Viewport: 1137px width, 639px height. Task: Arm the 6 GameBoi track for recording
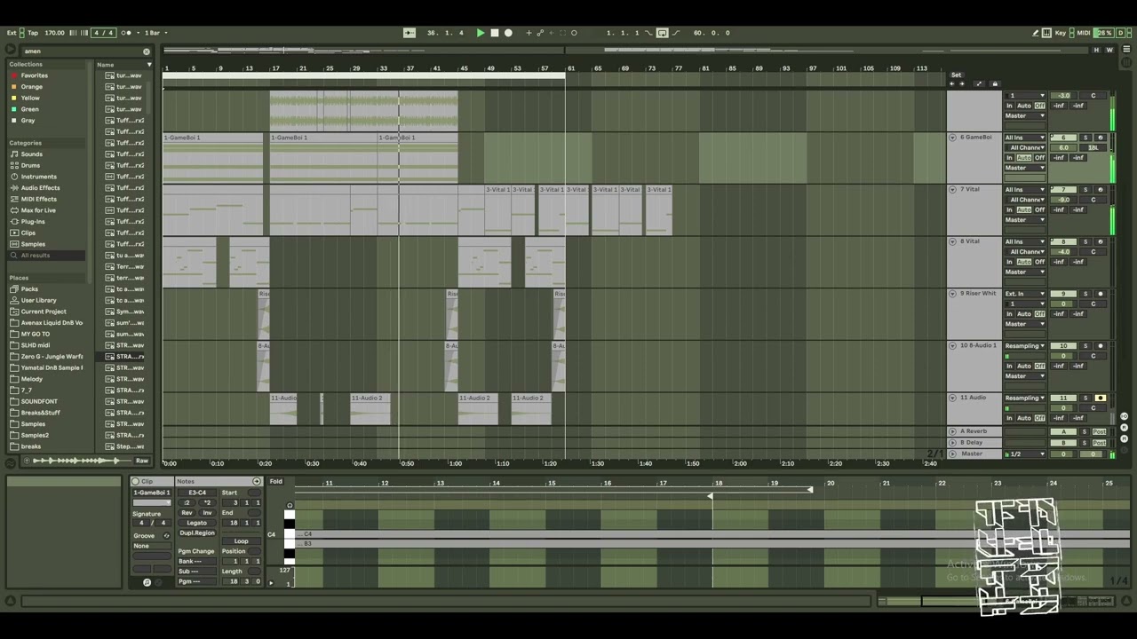coord(1101,138)
